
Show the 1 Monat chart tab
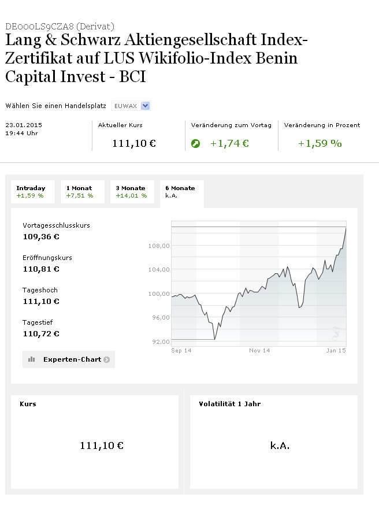(x=82, y=192)
